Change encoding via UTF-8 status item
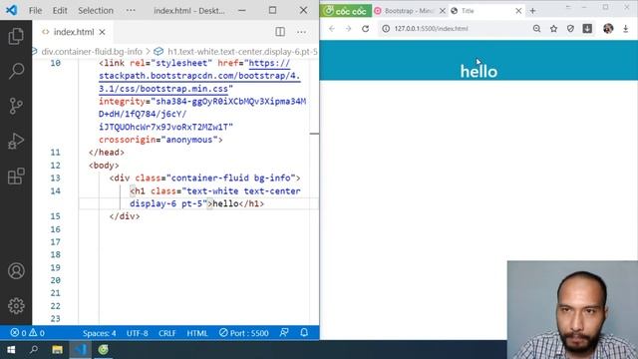The width and height of the screenshot is (638, 359). 138,333
